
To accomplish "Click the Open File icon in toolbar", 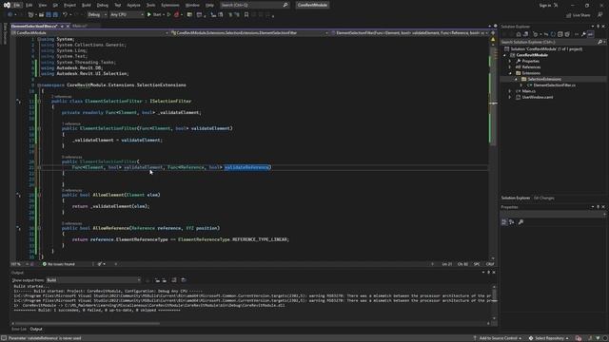I will [x=41, y=15].
